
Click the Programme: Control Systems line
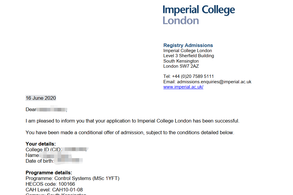point(73,179)
